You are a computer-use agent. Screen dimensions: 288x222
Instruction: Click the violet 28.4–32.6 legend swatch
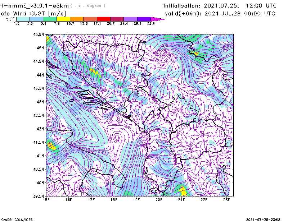[x=144, y=19]
